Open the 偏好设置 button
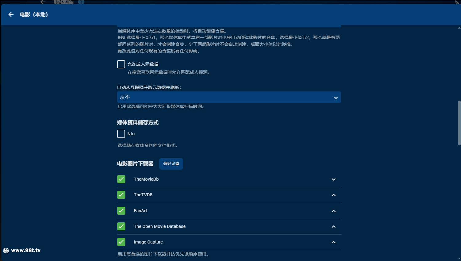This screenshot has height=261, width=461. point(171,163)
